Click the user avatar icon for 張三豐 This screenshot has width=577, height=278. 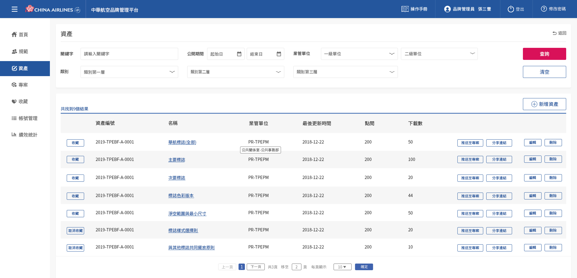447,9
